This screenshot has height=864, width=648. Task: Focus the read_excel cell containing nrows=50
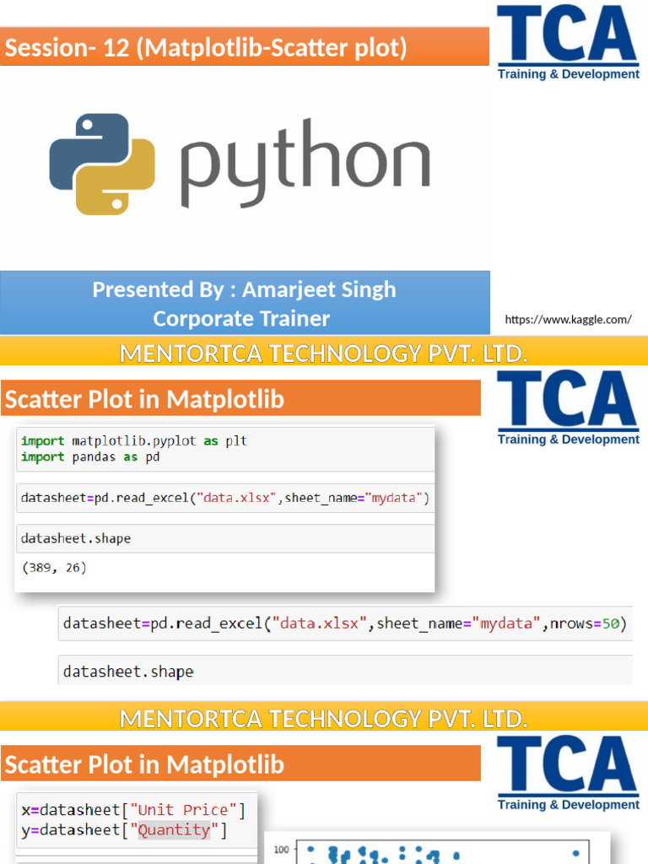345,624
